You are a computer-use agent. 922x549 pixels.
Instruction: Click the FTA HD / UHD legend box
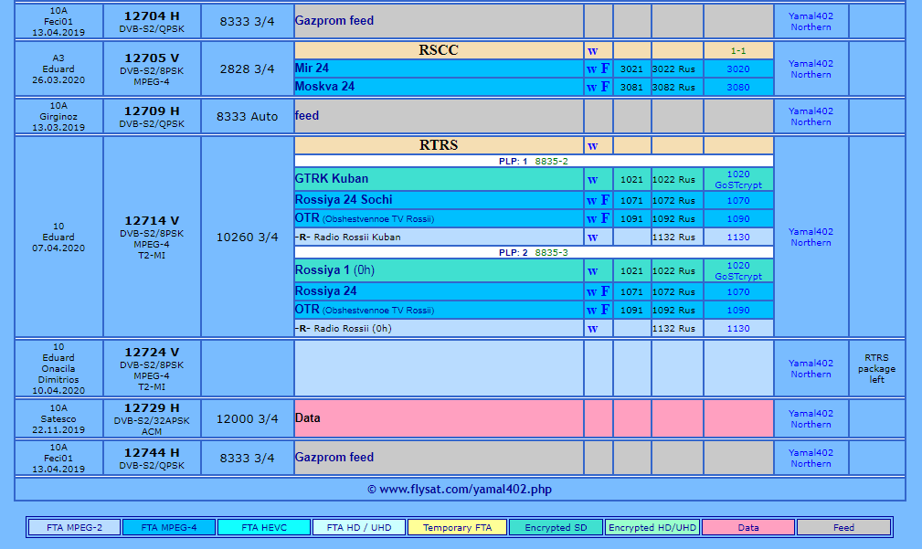pyautogui.click(x=359, y=527)
